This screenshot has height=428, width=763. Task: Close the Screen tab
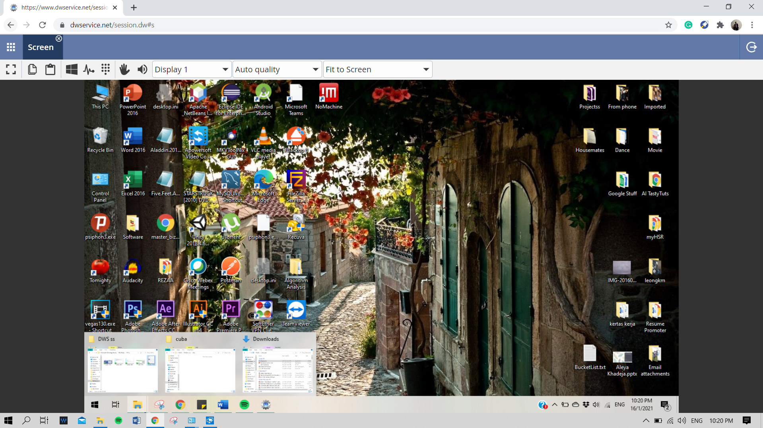(x=59, y=39)
